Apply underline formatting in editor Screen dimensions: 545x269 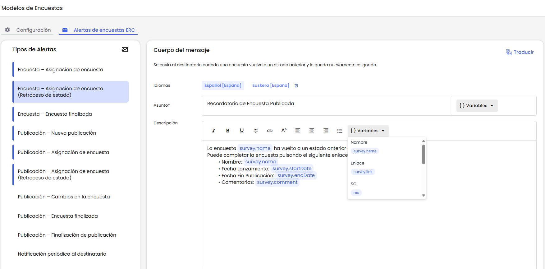[242, 131]
